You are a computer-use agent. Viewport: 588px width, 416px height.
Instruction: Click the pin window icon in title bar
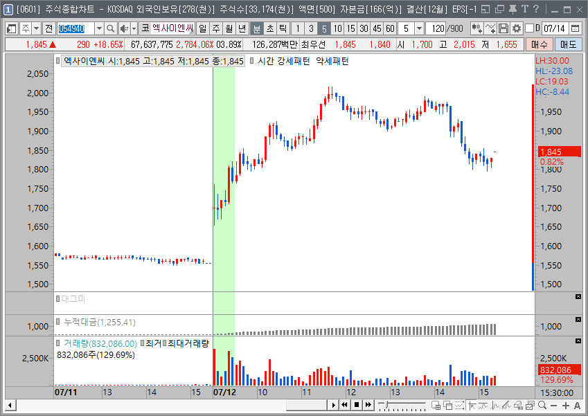[513, 9]
